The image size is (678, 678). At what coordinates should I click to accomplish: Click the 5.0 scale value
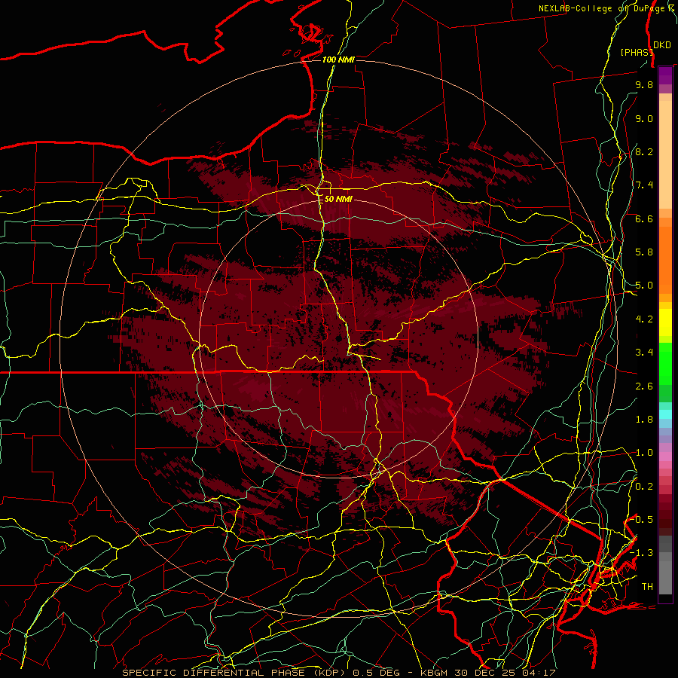pos(644,286)
